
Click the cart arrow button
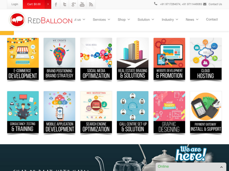tap(48, 4)
